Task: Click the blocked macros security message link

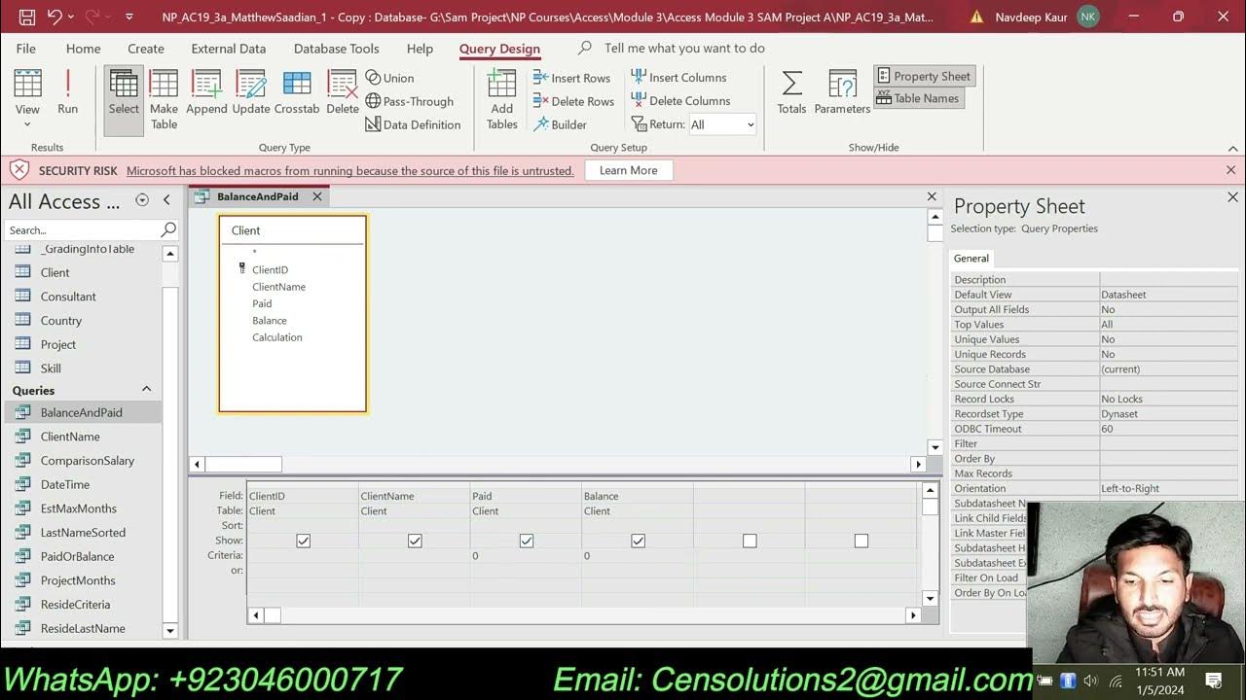Action: coord(350,171)
